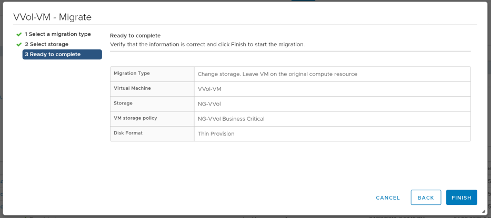
Task: Click the Virtual Machine row label
Action: [x=132, y=88]
